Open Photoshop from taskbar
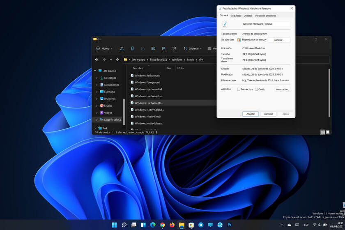Viewport: 345px width, 230px height. [230, 225]
